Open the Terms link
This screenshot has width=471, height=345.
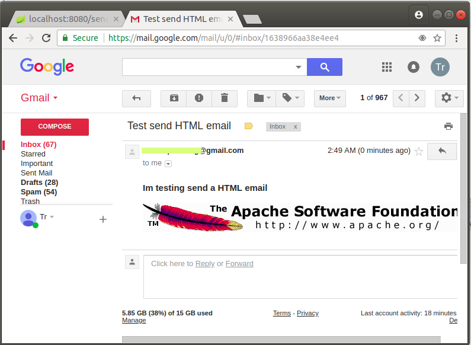point(282,313)
